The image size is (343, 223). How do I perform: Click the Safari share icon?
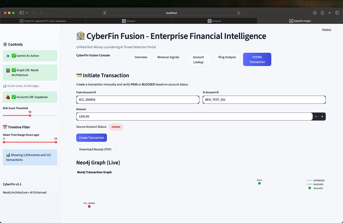[x=322, y=13]
